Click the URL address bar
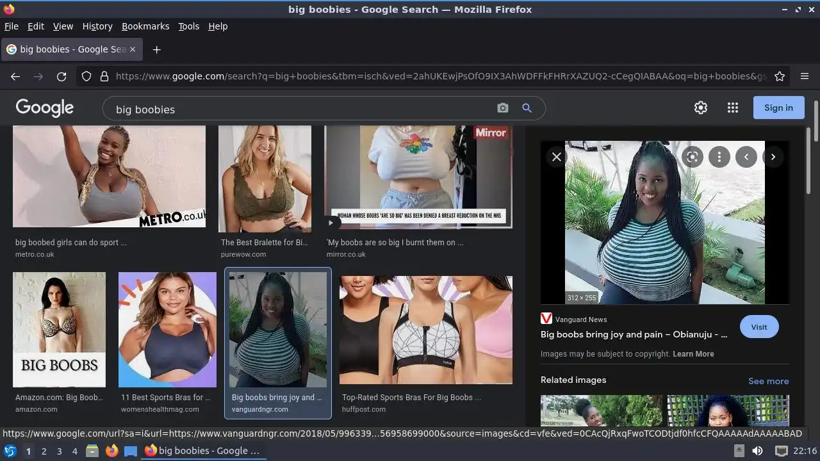This screenshot has height=461, width=820. (441, 76)
